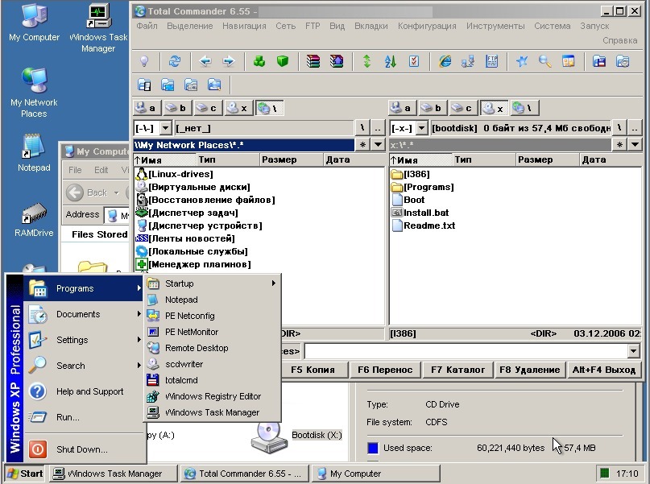Select drive c in the right panel
650x484 pixels.
coord(462,108)
